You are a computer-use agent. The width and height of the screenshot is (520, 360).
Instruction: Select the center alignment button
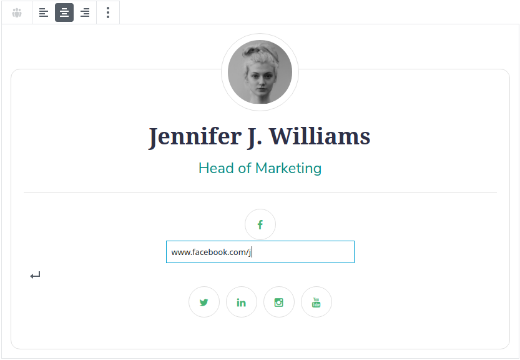click(x=64, y=12)
